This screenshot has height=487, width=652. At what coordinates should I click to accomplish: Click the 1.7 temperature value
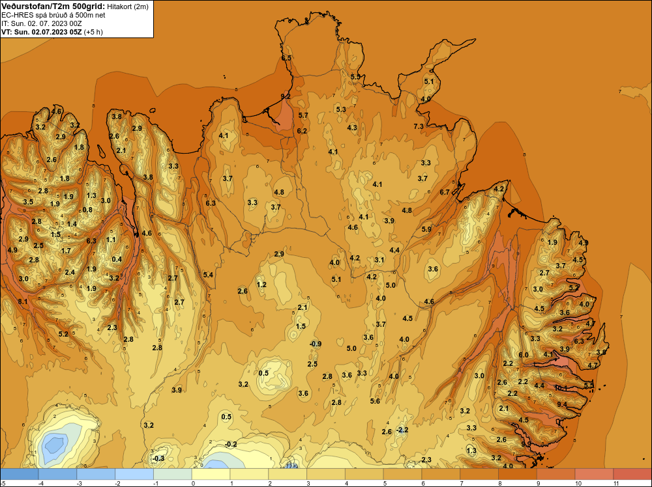coord(66,251)
